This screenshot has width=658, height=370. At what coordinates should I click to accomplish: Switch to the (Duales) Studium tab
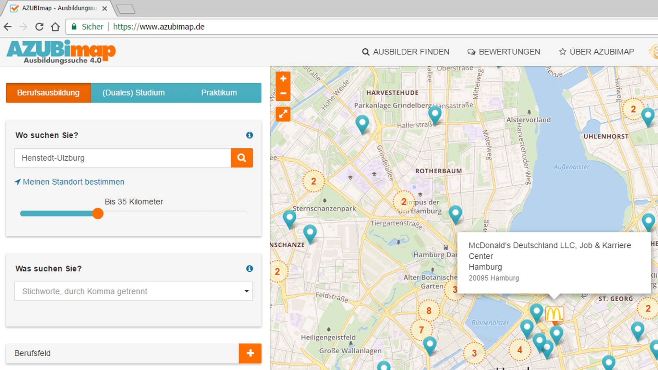point(134,93)
